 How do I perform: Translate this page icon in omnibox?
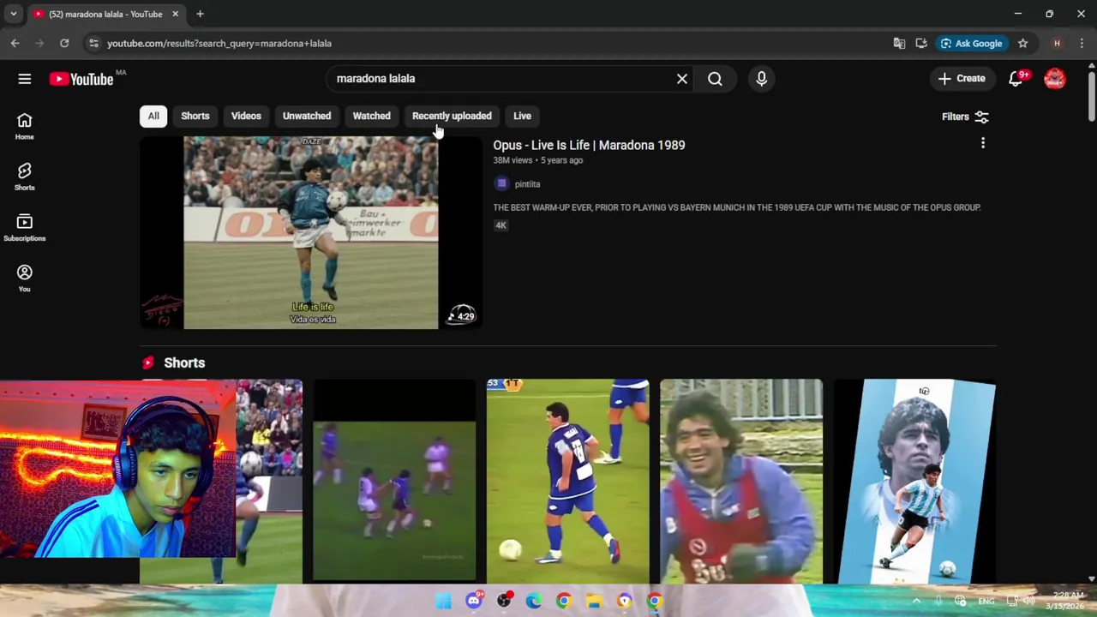899,43
